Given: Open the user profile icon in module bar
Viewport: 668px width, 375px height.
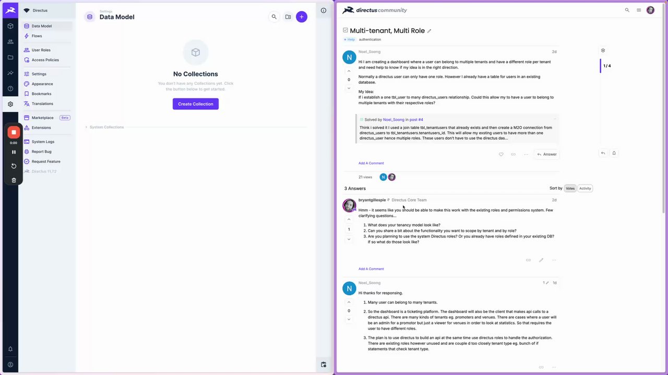Looking at the screenshot, I should (10, 365).
